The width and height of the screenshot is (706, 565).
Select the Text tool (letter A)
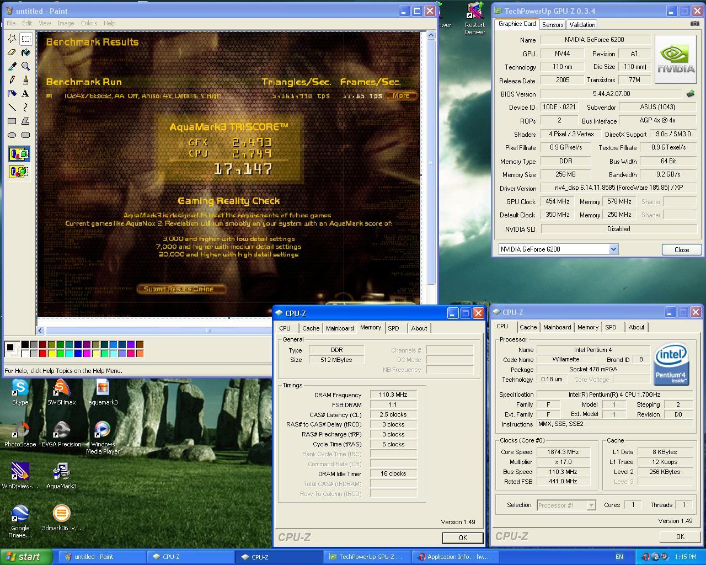tap(26, 94)
